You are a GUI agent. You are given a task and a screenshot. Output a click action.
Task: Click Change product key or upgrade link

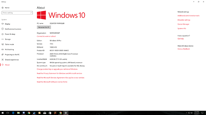[57, 69]
